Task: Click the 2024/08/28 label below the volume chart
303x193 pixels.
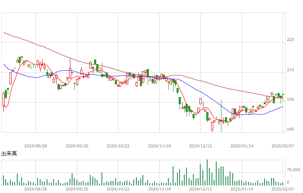Action: pos(35,189)
